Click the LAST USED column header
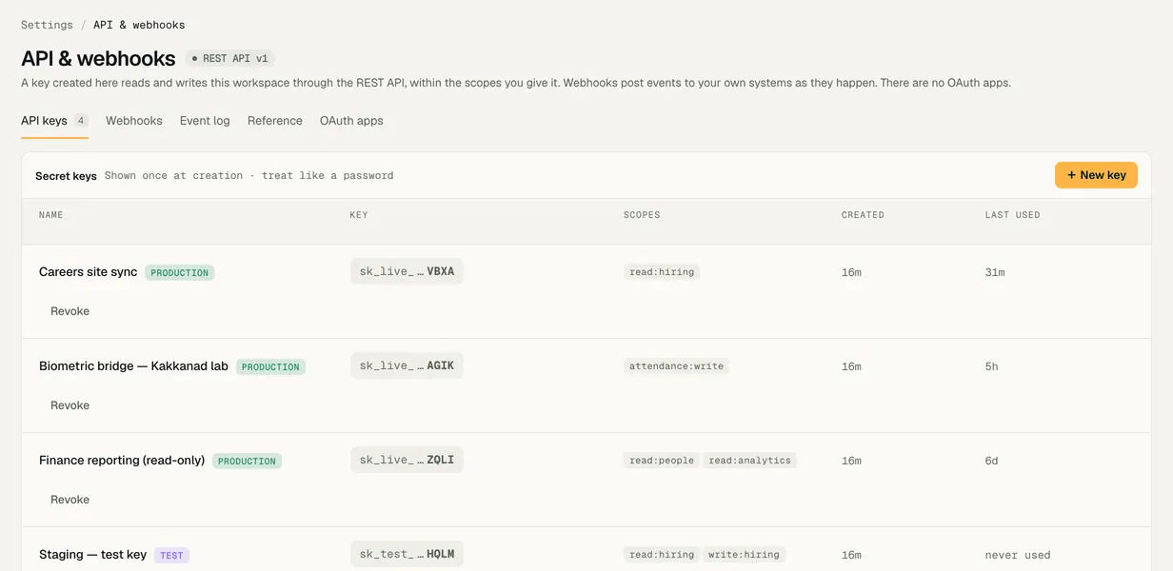The height and width of the screenshot is (571, 1173). tap(1012, 215)
